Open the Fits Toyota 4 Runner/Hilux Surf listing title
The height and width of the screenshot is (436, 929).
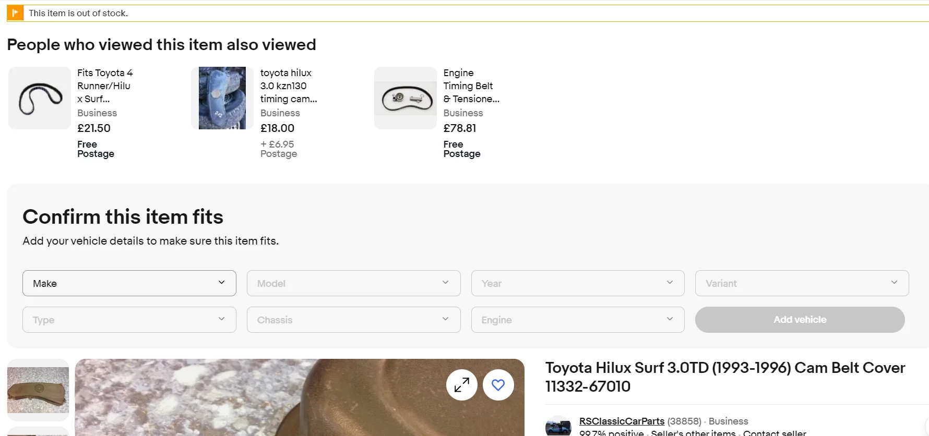pos(105,86)
